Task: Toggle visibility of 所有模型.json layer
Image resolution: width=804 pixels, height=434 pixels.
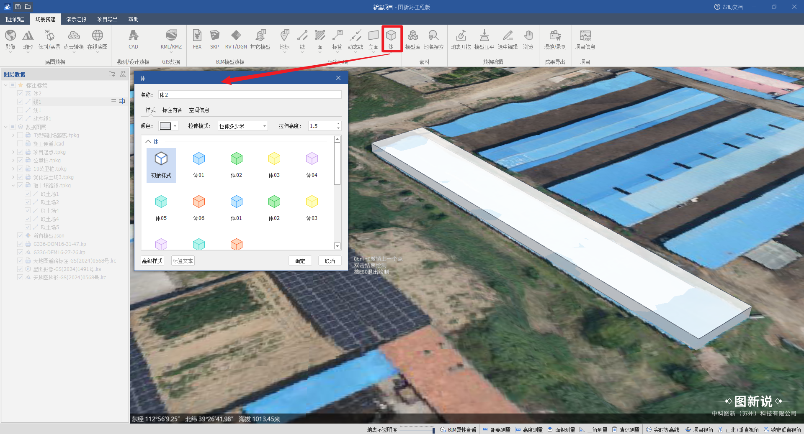Action: coord(20,236)
